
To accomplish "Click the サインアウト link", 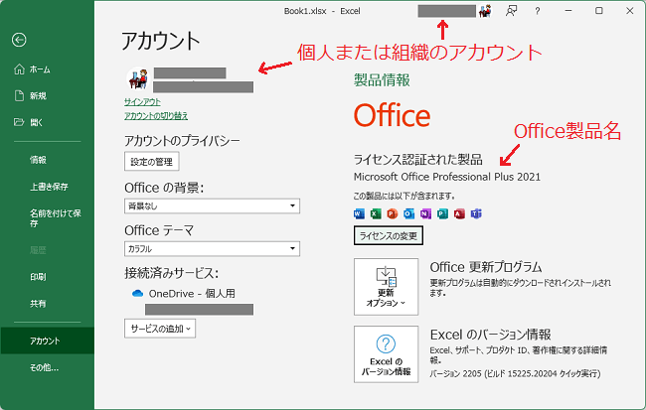I will click(142, 101).
